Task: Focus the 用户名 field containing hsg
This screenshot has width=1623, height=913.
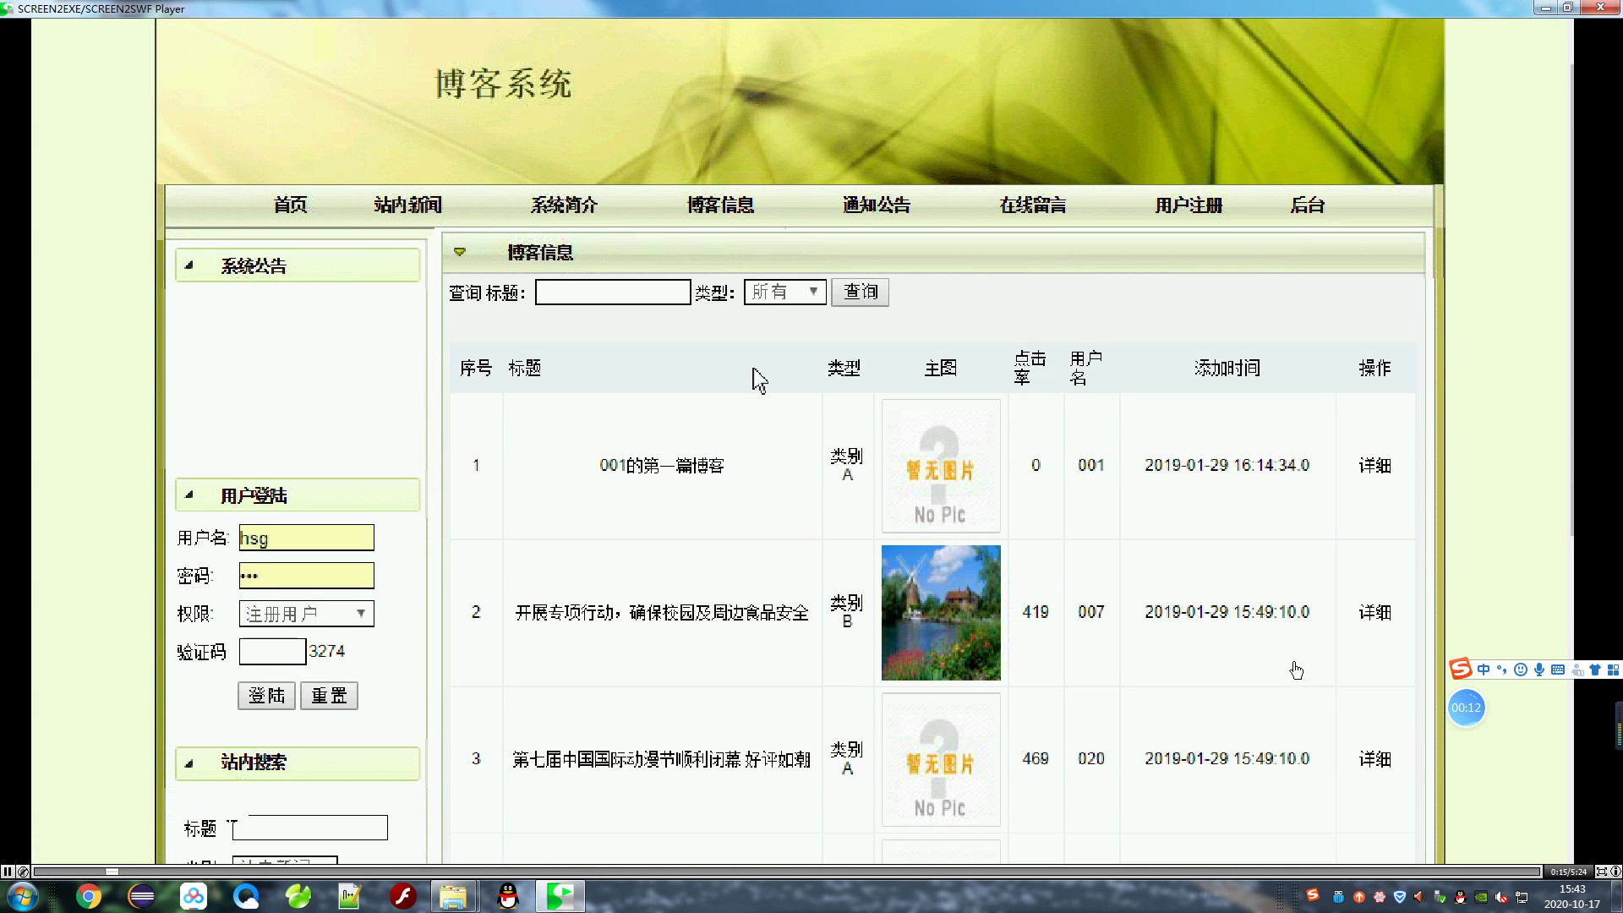Action: (306, 538)
